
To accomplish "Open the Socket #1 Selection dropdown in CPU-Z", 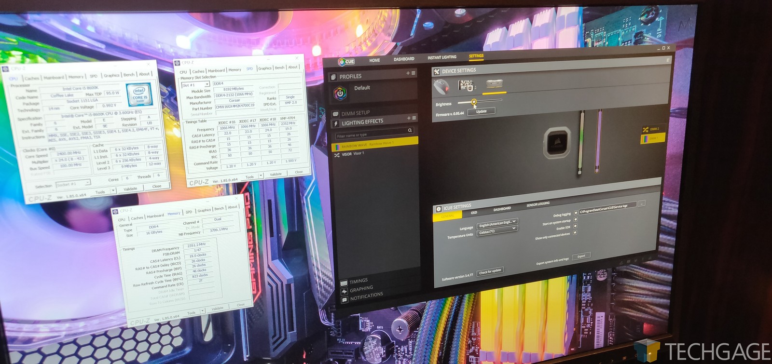I will [x=73, y=184].
